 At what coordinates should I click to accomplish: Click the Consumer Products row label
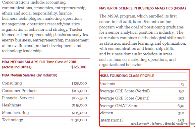pyautogui.click(x=20, y=91)
